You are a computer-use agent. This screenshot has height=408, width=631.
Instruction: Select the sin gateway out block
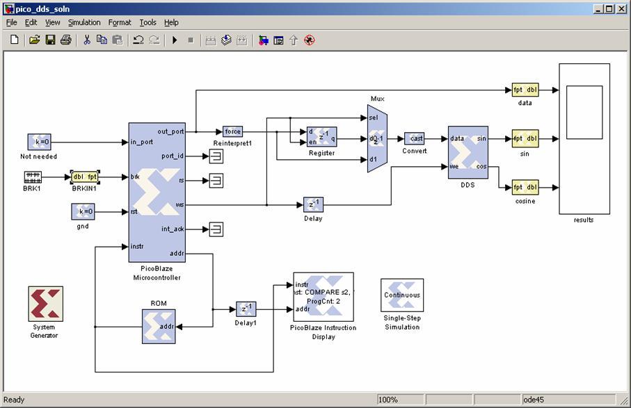525,139
